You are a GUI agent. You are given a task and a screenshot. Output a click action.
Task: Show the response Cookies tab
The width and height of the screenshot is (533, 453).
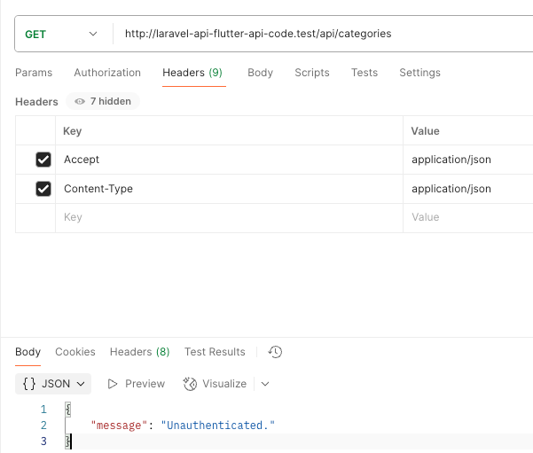75,352
